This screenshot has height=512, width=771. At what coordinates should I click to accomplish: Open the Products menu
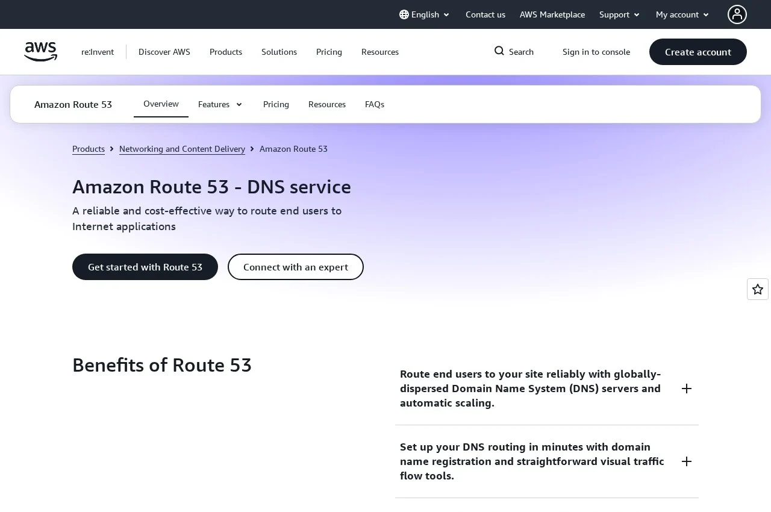point(226,52)
